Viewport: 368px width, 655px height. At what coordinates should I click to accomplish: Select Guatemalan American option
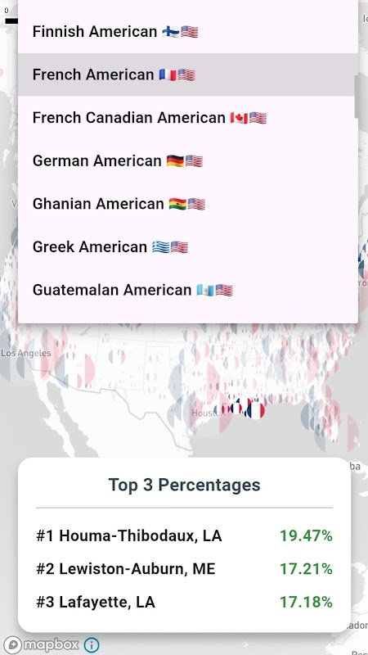click(x=188, y=290)
